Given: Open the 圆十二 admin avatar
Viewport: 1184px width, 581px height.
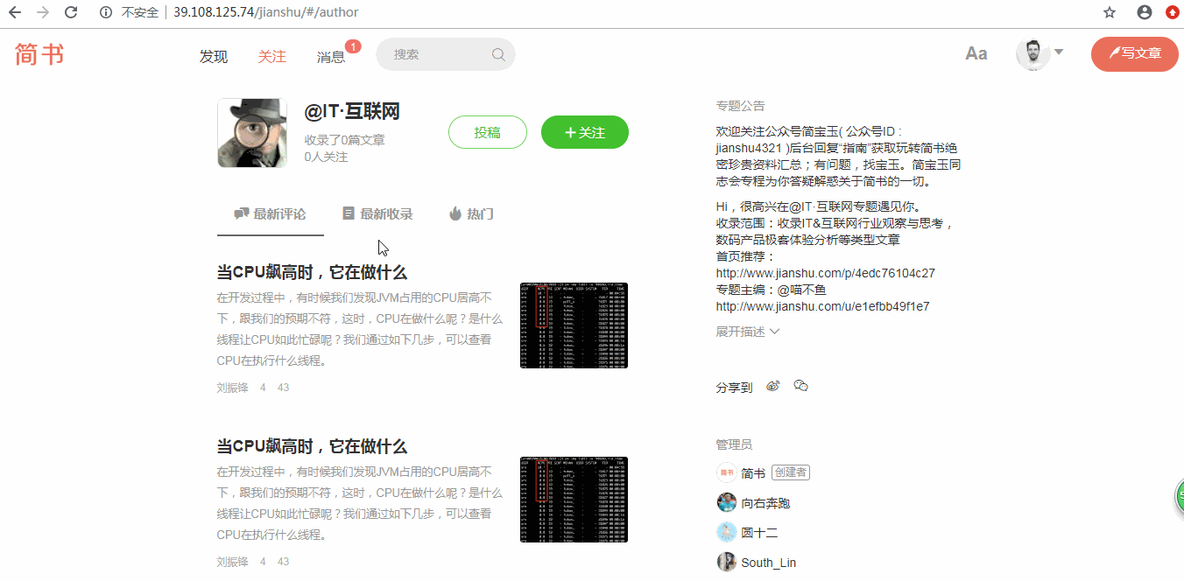Looking at the screenshot, I should (727, 532).
